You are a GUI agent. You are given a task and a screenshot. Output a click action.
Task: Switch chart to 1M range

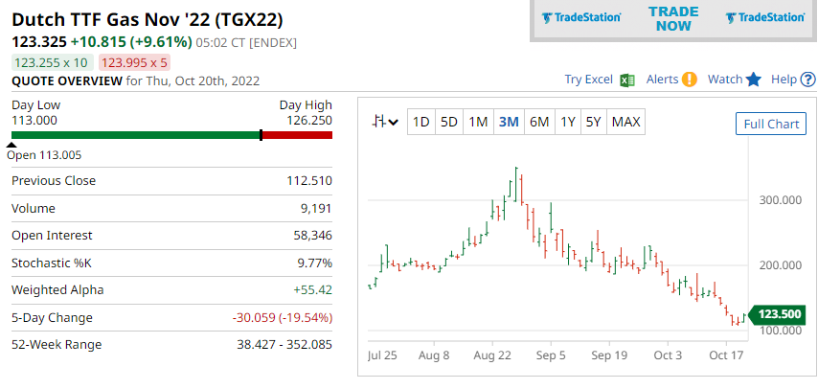(x=478, y=122)
